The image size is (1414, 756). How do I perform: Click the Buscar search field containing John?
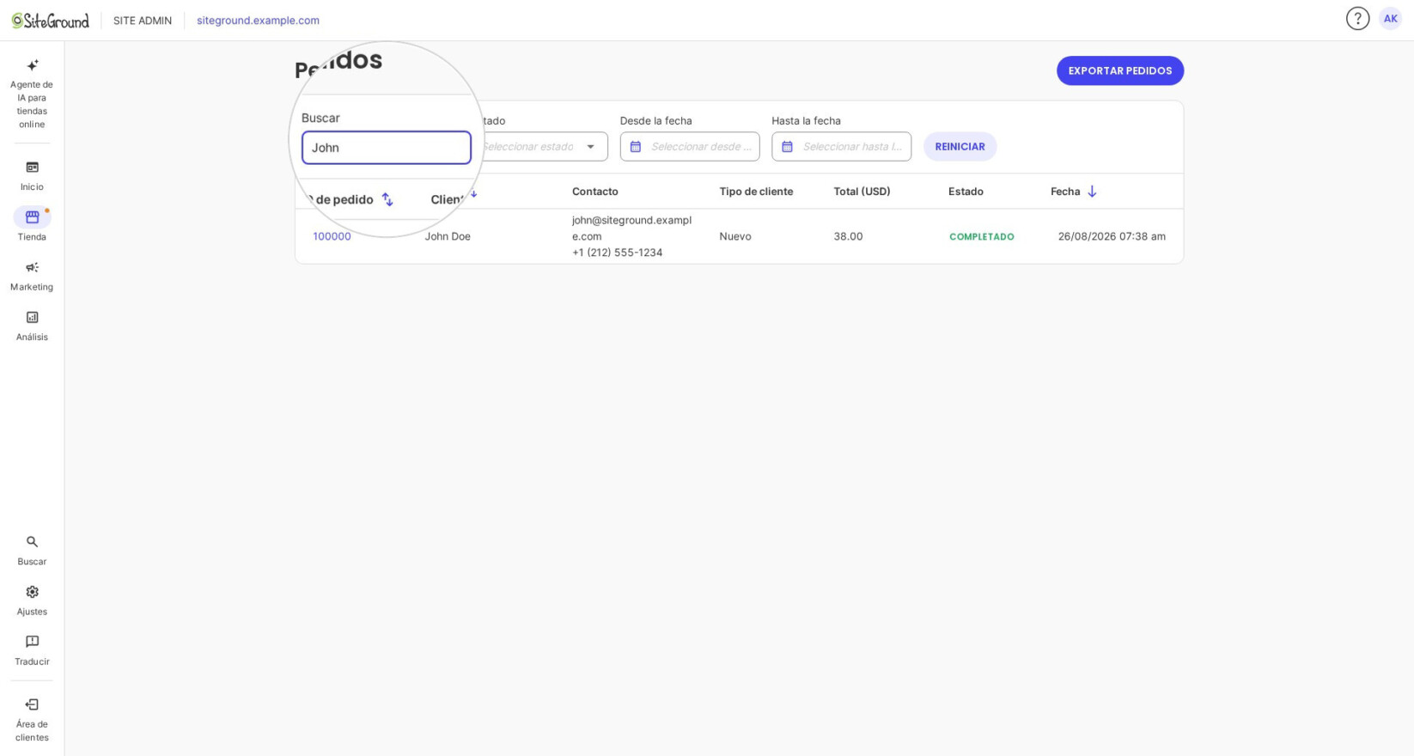click(x=387, y=148)
